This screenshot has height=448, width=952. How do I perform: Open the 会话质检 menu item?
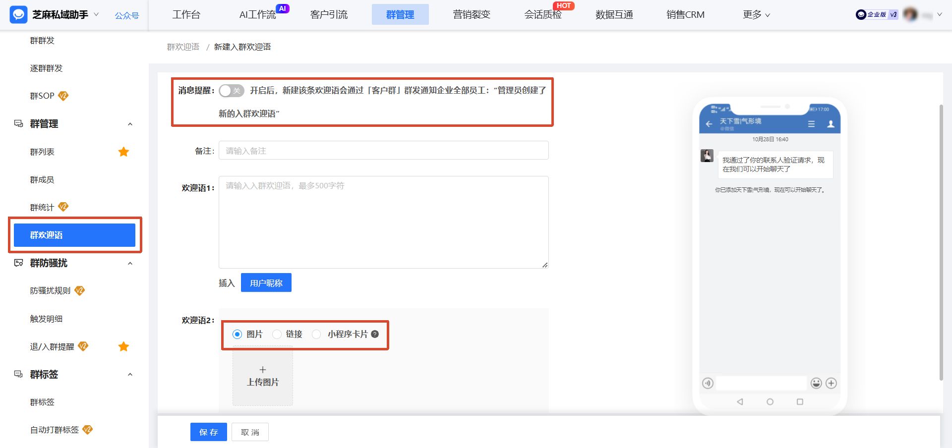click(543, 14)
